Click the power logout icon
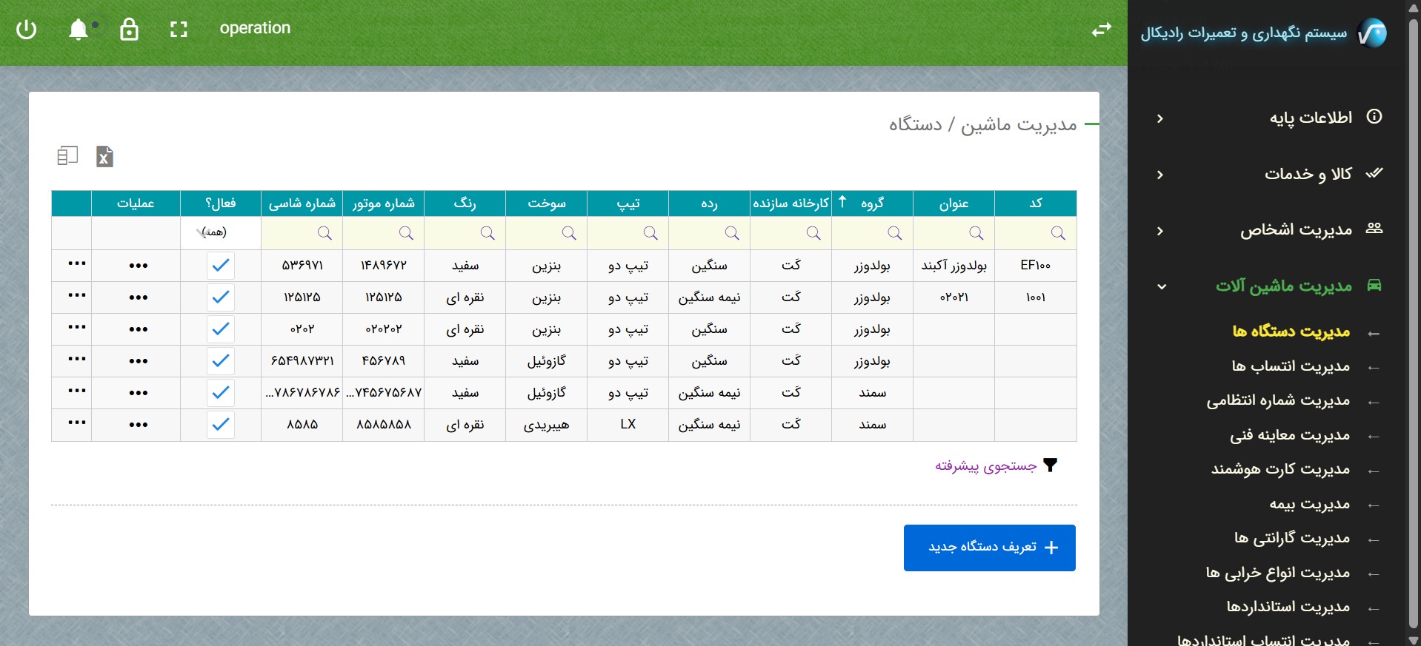Image resolution: width=1421 pixels, height=646 pixels. [27, 30]
